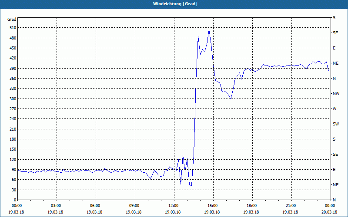348x217 pixels.
Task: Select the 240 left axis value
Action: [x=13, y=119]
